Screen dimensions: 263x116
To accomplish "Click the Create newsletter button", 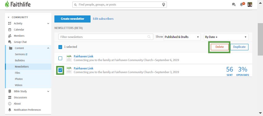I will [x=72, y=19].
